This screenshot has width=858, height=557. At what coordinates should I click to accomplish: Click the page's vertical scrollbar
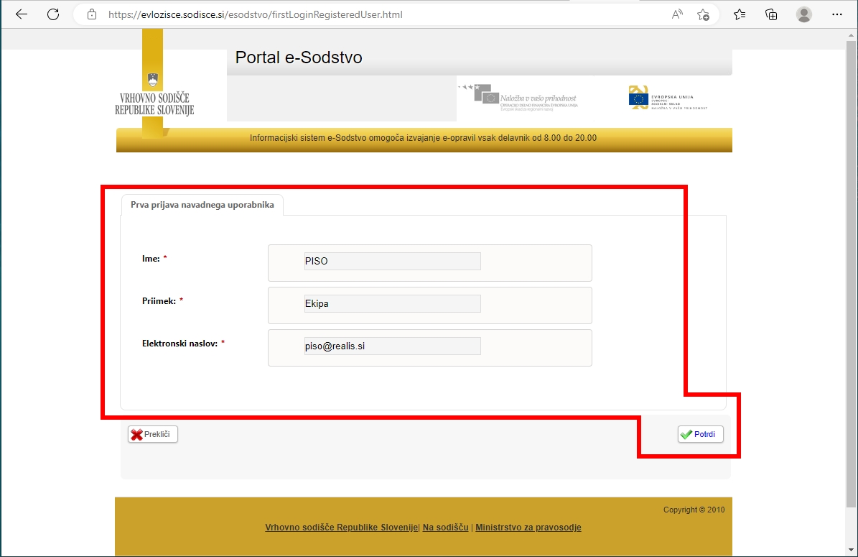click(x=852, y=287)
